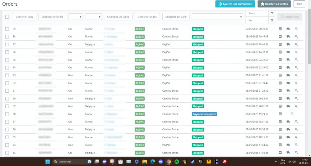Screen dimensions: 311x166
Task: Click the reference search field
Action: pos(52,17)
